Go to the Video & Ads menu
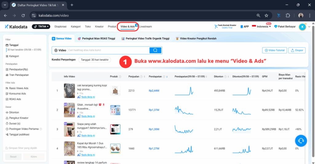 coord(128,27)
